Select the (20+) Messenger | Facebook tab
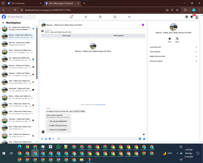This screenshot has height=163, width=203. coord(62,3)
